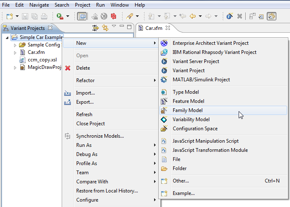Toggle the highlighted toolbar view button

(x=82, y=16)
